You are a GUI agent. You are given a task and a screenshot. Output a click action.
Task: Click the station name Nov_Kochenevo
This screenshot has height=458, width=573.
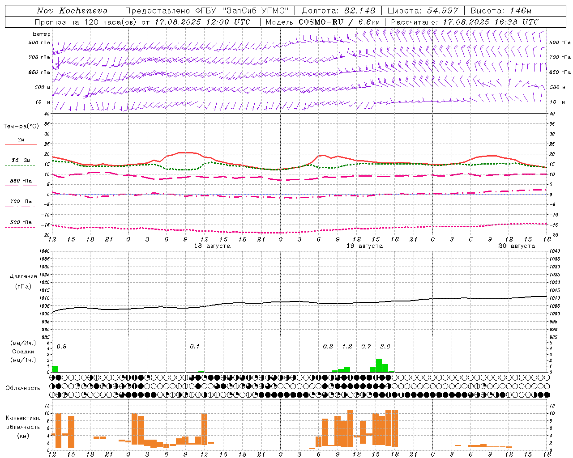[72, 11]
